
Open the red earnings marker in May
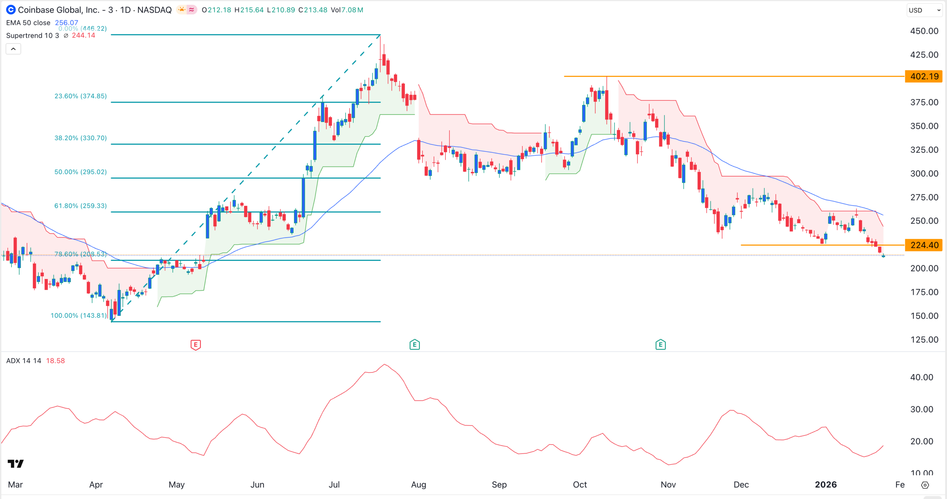tap(196, 345)
